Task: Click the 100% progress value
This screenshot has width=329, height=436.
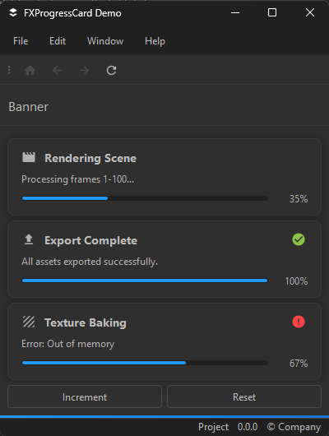Action: coord(296,281)
